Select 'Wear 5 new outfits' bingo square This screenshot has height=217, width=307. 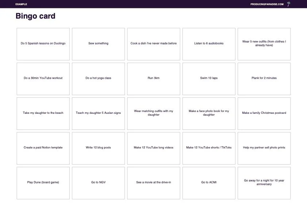point(264,44)
